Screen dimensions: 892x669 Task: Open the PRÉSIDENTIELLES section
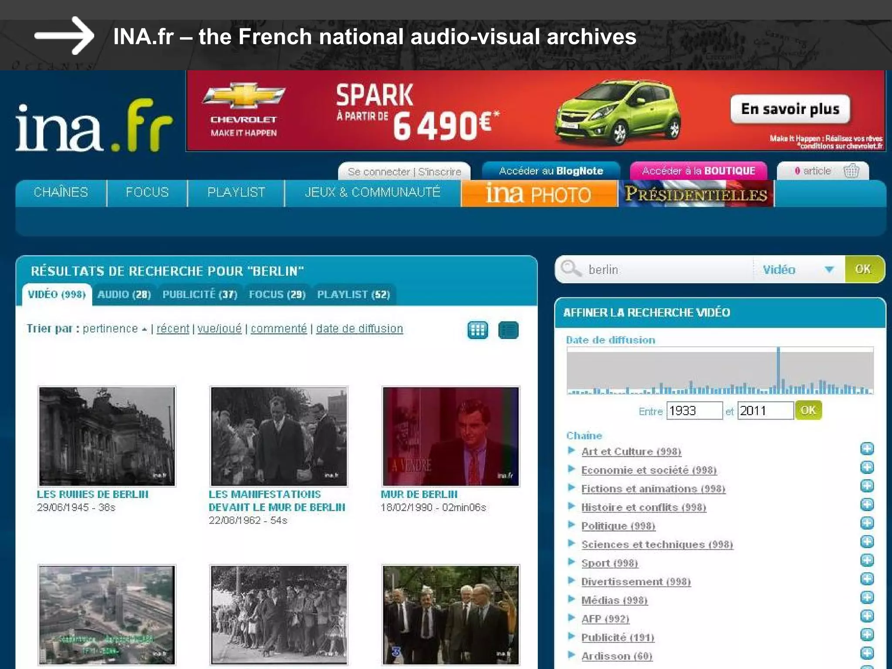click(x=696, y=193)
